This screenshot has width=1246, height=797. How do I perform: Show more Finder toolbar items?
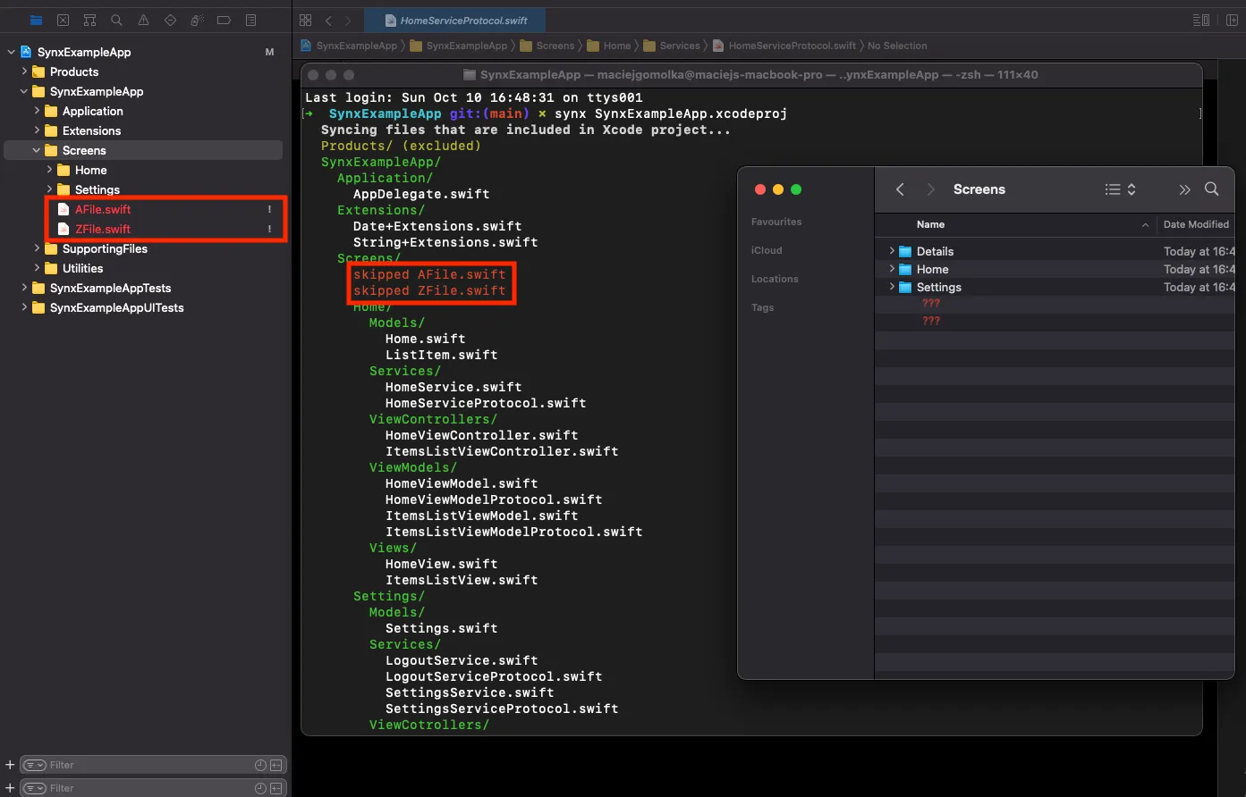[1184, 189]
